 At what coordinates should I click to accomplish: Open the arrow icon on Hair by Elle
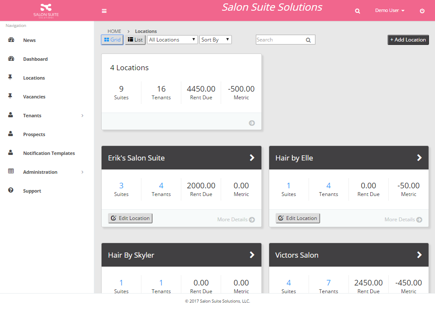tap(419, 158)
